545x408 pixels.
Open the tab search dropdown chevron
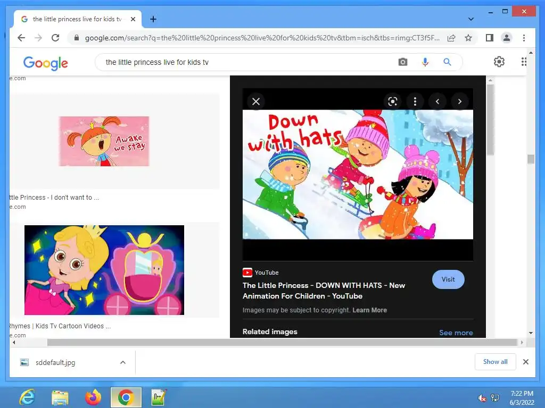471,19
